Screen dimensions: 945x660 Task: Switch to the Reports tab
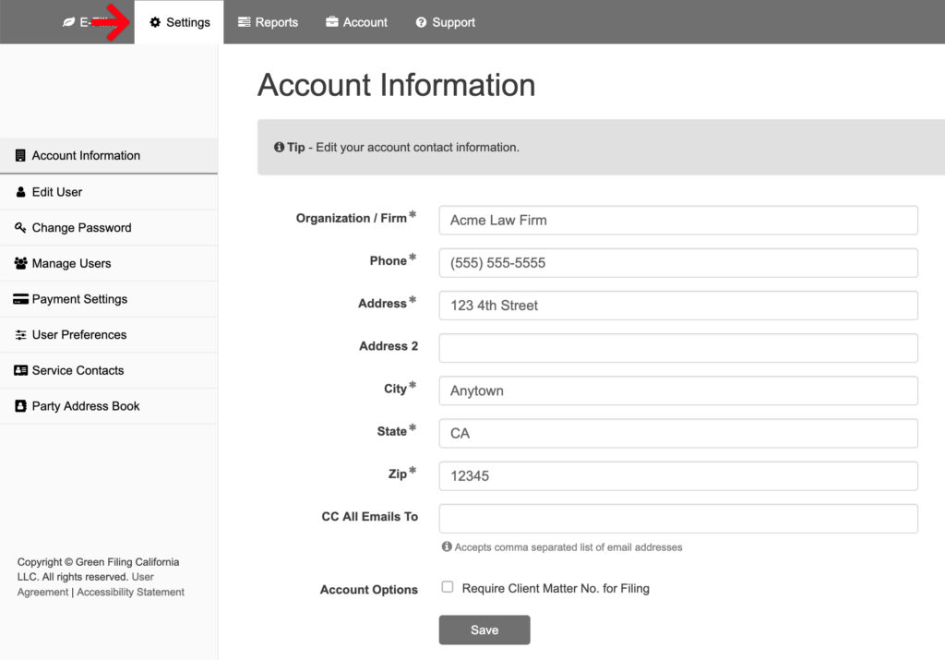point(268,21)
